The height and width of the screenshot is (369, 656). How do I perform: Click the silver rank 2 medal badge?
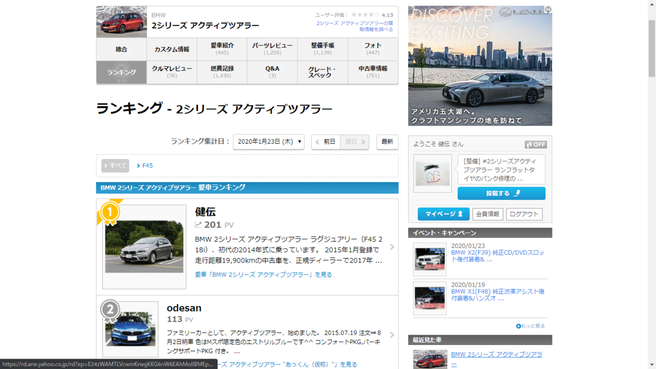coord(110,310)
